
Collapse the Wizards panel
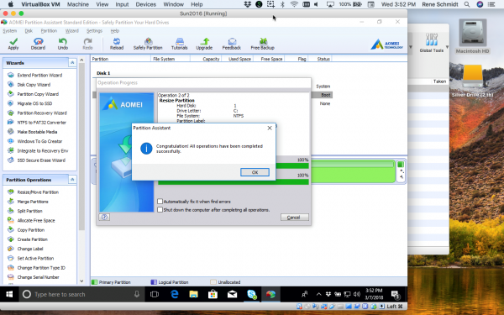pos(72,63)
